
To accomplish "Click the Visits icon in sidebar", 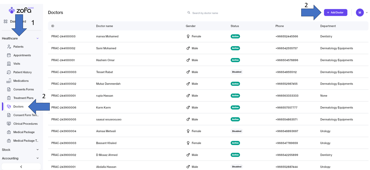I will click(9, 64).
